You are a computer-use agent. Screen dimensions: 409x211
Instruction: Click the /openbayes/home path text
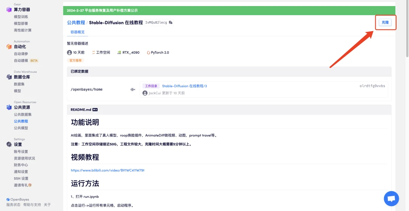87,89
